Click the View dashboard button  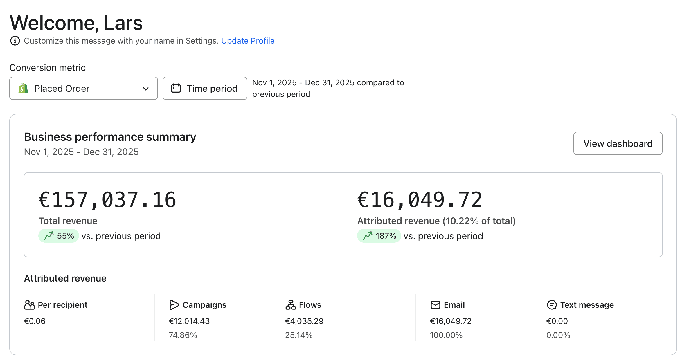point(618,143)
